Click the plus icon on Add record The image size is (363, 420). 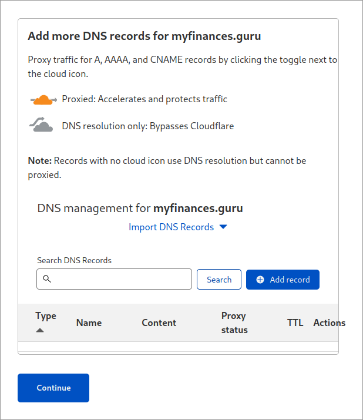[x=260, y=280]
